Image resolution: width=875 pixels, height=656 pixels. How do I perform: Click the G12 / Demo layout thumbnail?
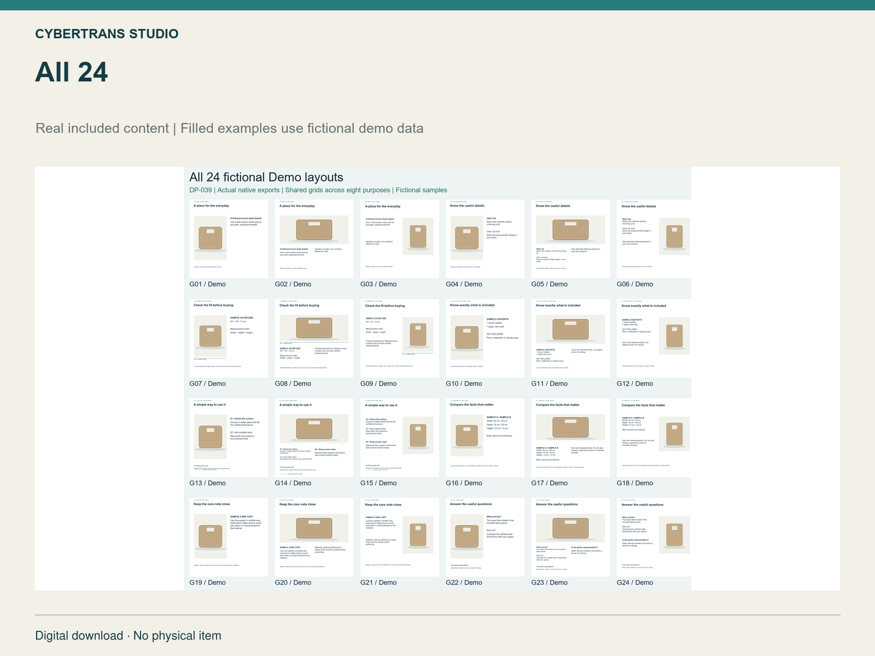click(x=654, y=338)
